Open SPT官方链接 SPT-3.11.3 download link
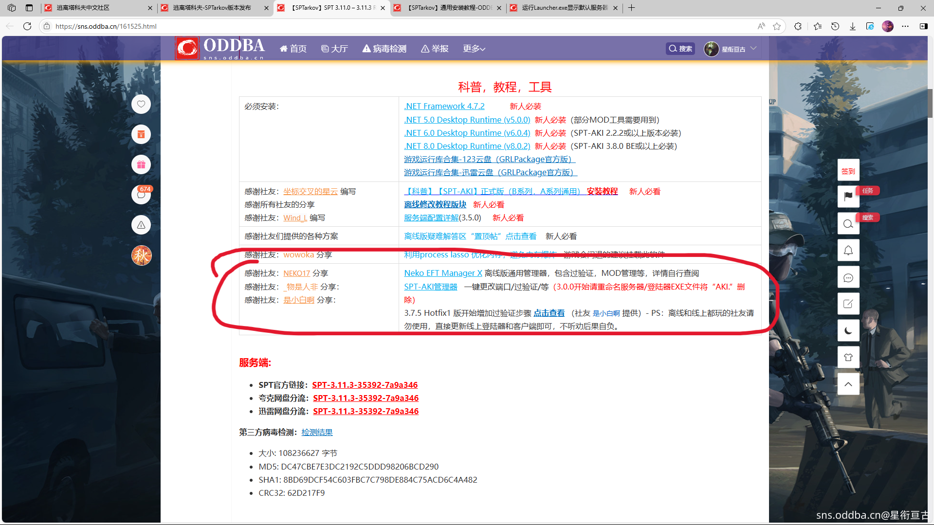This screenshot has height=525, width=934. (365, 385)
